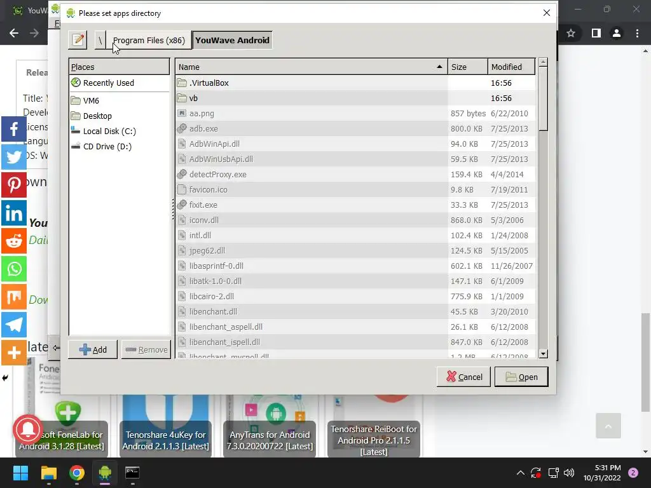This screenshot has height=488, width=651.
Task: Open Chrome three-dot menu
Action: point(637,33)
